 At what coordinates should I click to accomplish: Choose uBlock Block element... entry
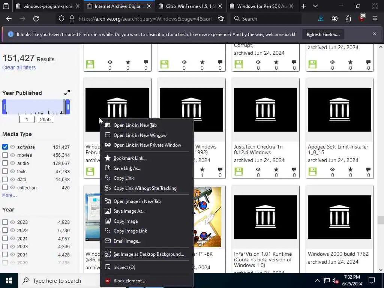147,280
